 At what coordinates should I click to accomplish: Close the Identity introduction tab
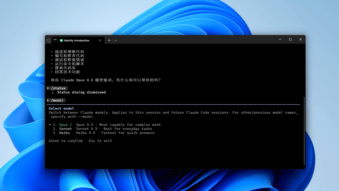pos(100,40)
